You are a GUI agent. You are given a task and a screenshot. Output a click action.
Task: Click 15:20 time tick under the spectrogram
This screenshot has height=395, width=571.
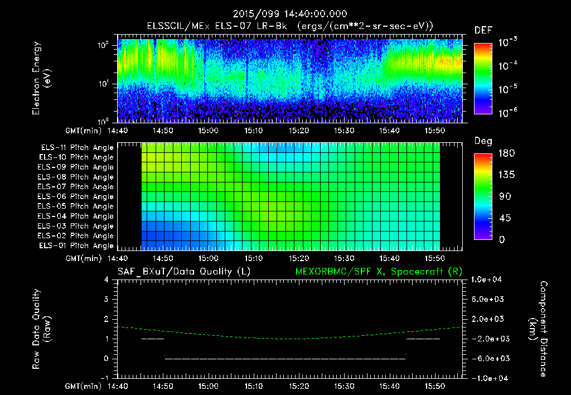point(299,131)
